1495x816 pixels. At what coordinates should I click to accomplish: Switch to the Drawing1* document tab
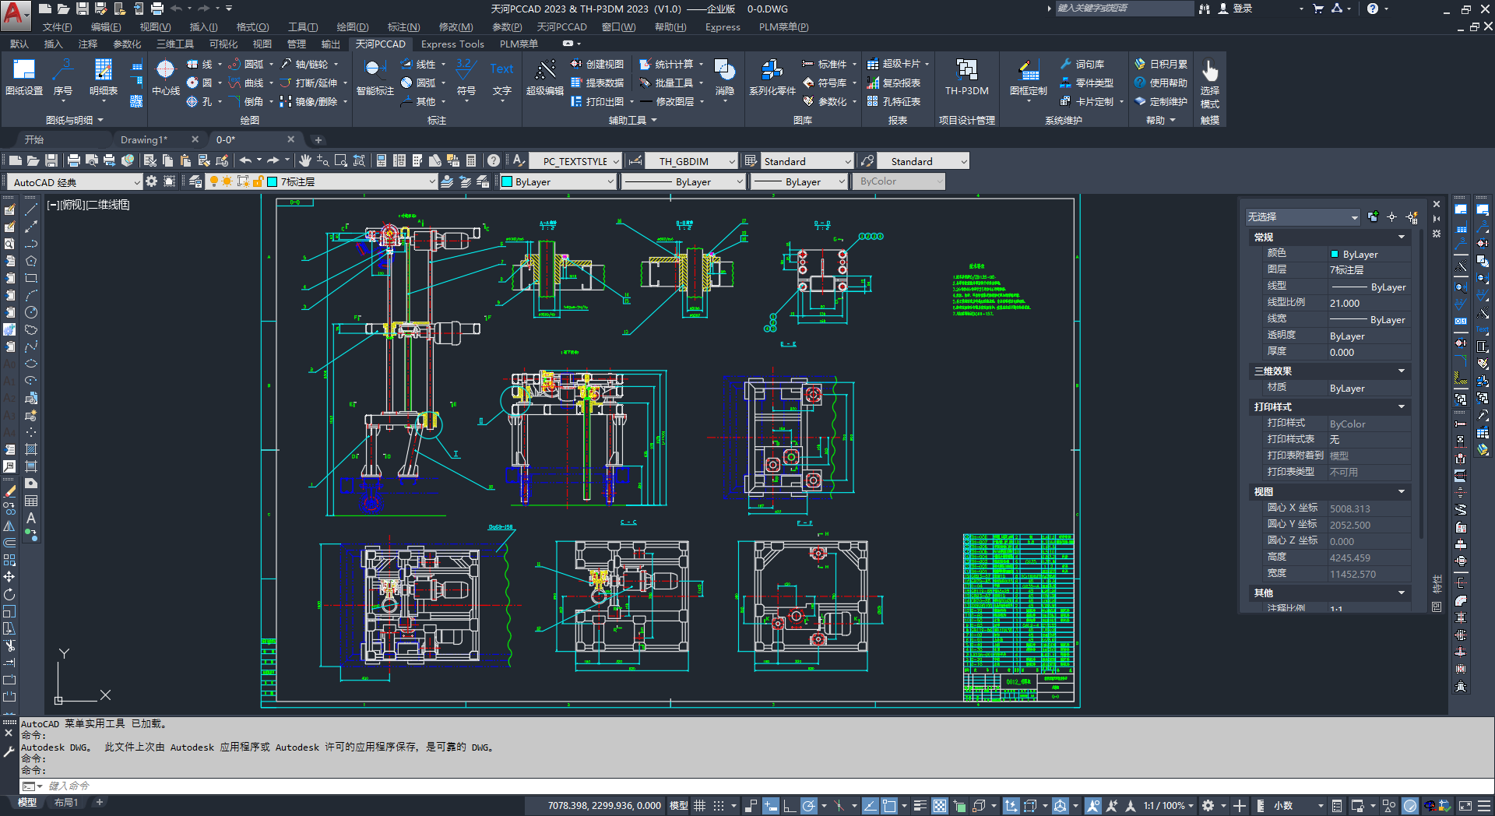tap(144, 139)
